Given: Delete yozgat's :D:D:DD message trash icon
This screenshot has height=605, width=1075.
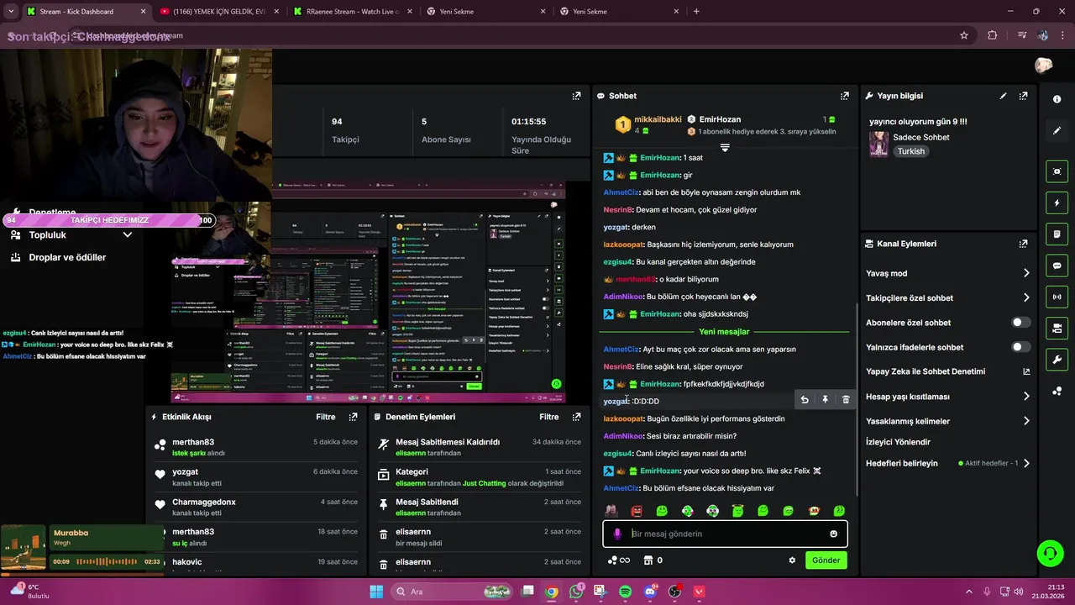Looking at the screenshot, I should click(846, 400).
